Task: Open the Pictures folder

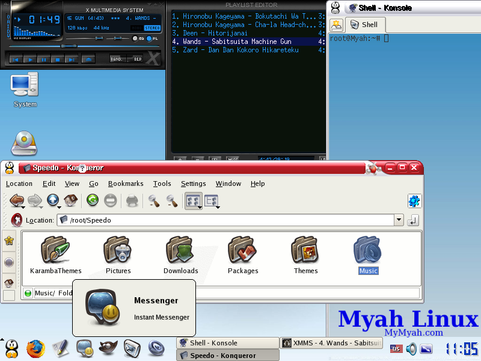Action: pyautogui.click(x=118, y=255)
